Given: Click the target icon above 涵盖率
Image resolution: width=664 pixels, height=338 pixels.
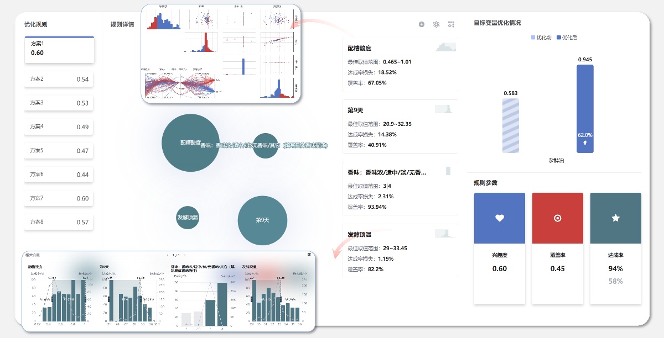Looking at the screenshot, I should [x=557, y=218].
